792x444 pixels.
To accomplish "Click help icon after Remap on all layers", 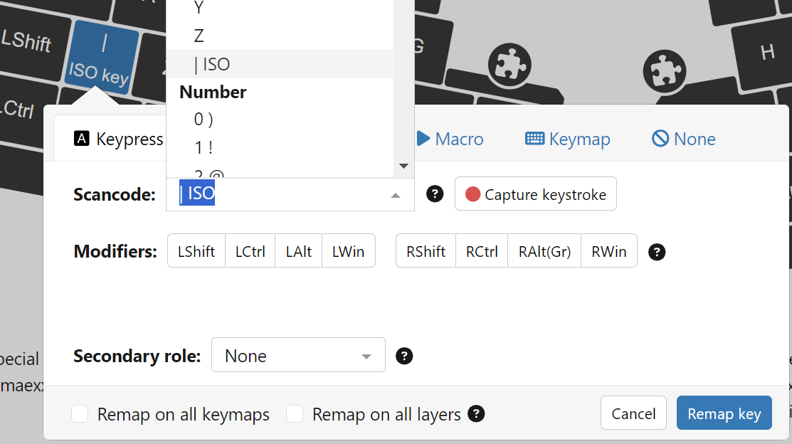I will tap(477, 414).
